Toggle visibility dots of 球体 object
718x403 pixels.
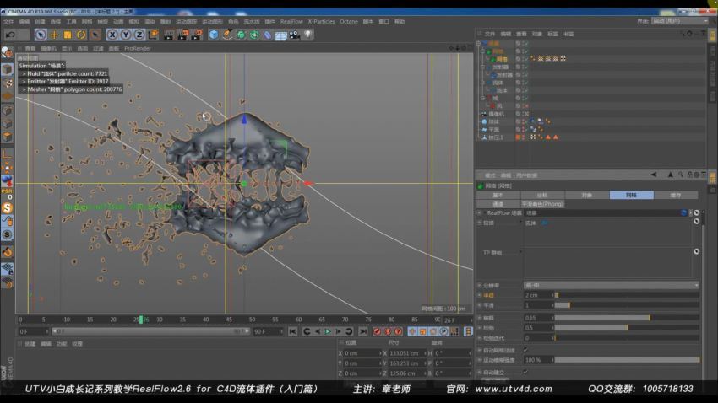[524, 121]
